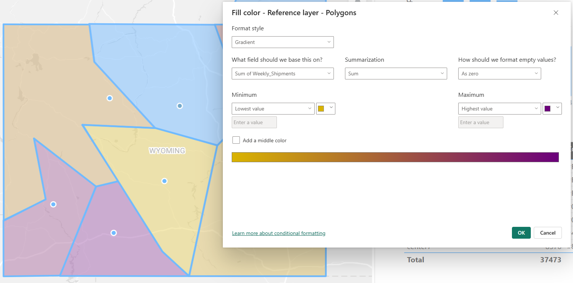Viewport: 573px width, 283px height.
Task: Change the empty values 'As zero' dropdown
Action: (499, 74)
